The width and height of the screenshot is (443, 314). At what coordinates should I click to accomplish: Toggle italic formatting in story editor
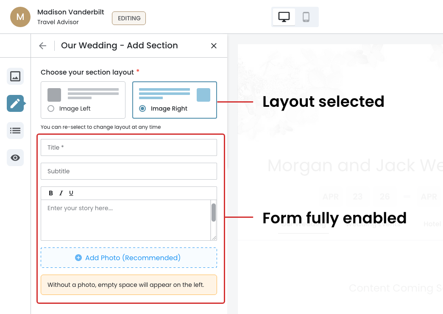coord(61,193)
